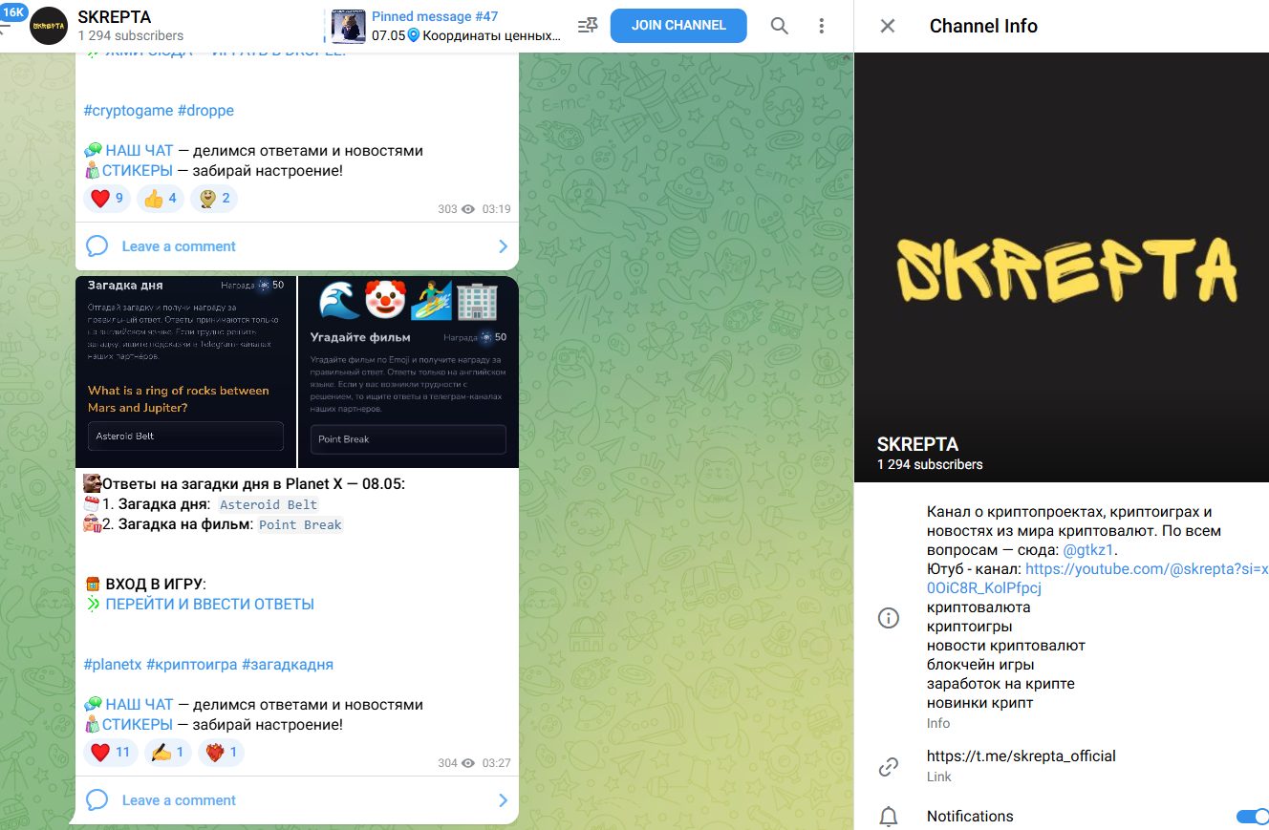Copy the Asteroid Belt code text
This screenshot has width=1269, height=830.
(269, 505)
